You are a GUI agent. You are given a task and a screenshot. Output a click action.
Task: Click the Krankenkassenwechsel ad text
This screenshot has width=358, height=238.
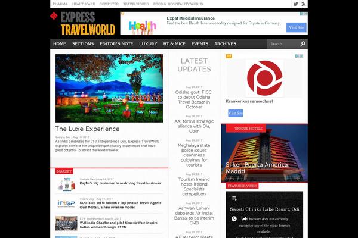pos(249,101)
